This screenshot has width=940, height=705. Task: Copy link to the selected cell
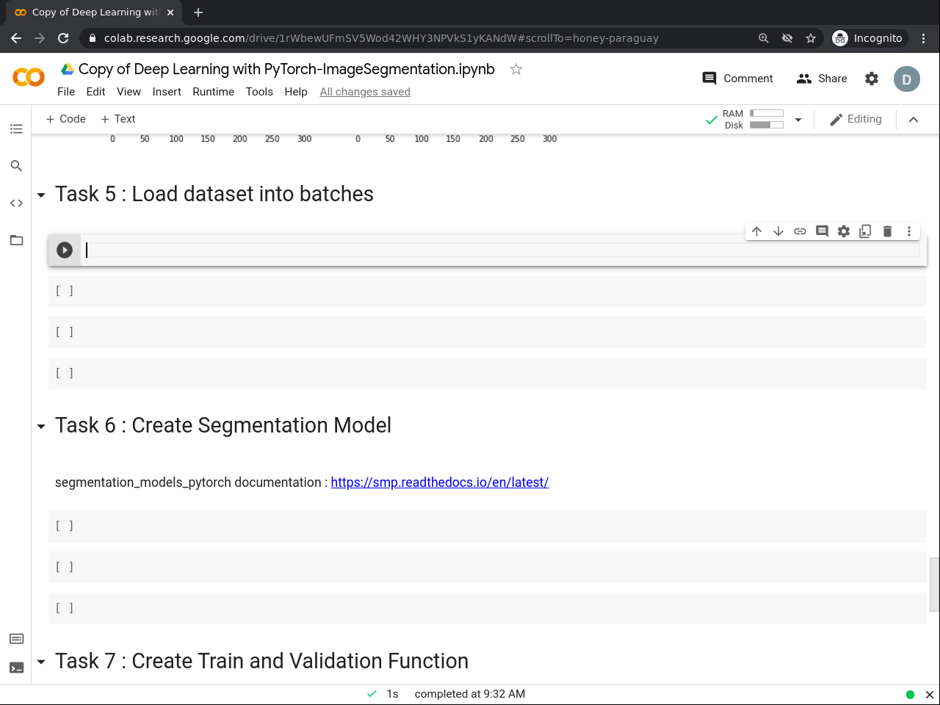pyautogui.click(x=800, y=231)
